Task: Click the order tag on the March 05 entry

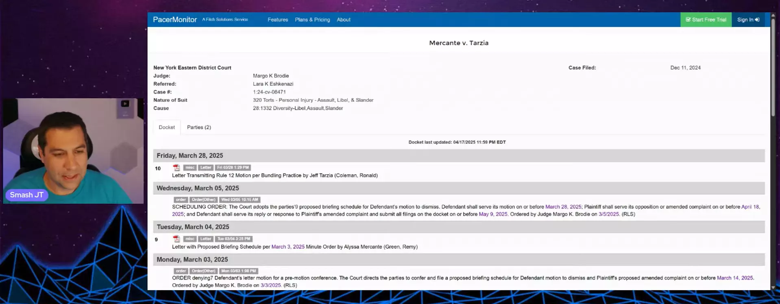Action: 181,199
